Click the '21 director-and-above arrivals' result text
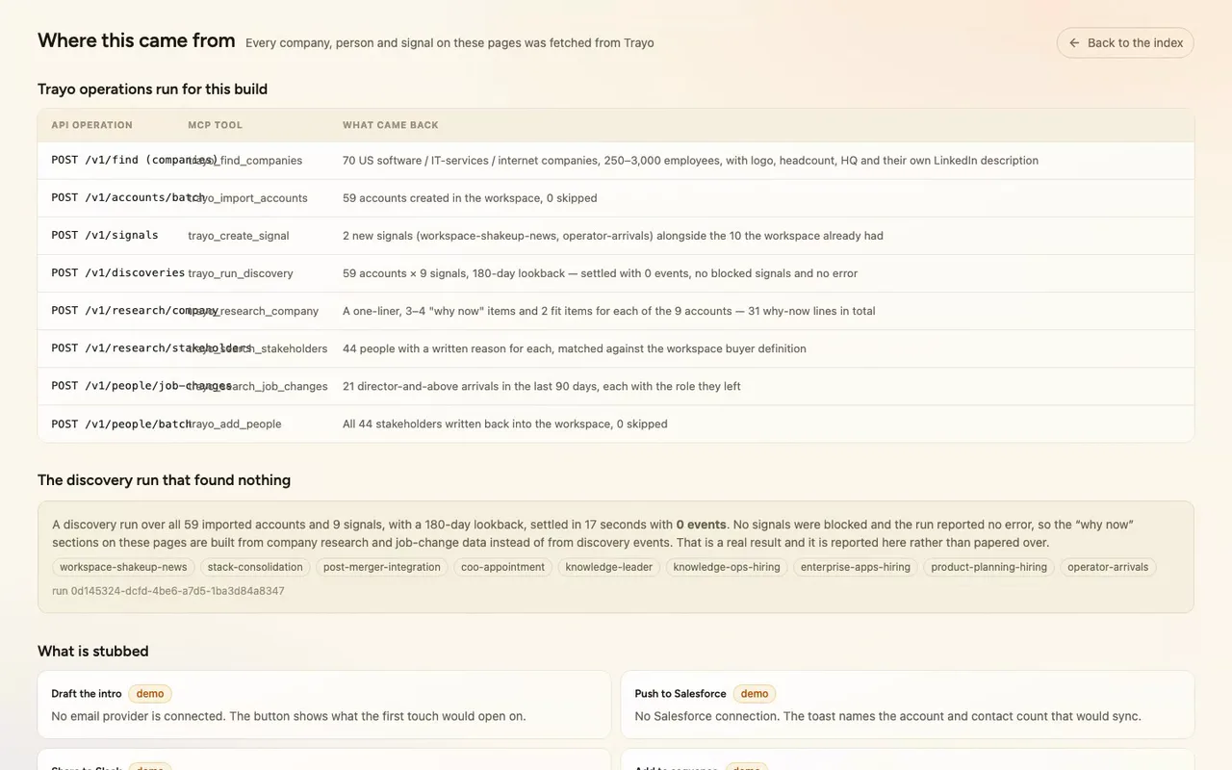 click(542, 386)
